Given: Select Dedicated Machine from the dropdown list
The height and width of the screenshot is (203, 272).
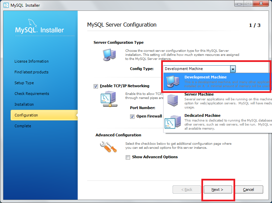Looking at the screenshot, I should click(x=218, y=122).
